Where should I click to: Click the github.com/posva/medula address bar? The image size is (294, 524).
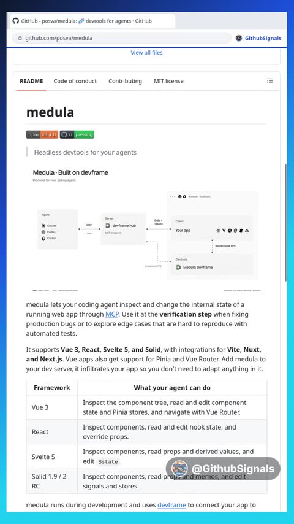122,38
